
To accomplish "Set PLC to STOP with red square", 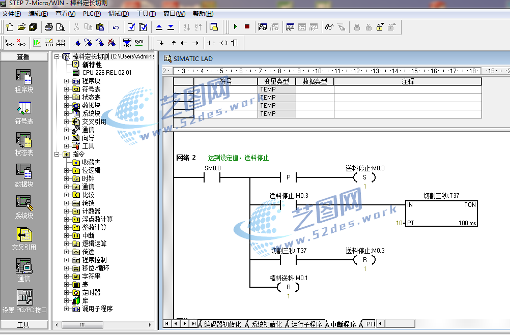I will (247, 27).
